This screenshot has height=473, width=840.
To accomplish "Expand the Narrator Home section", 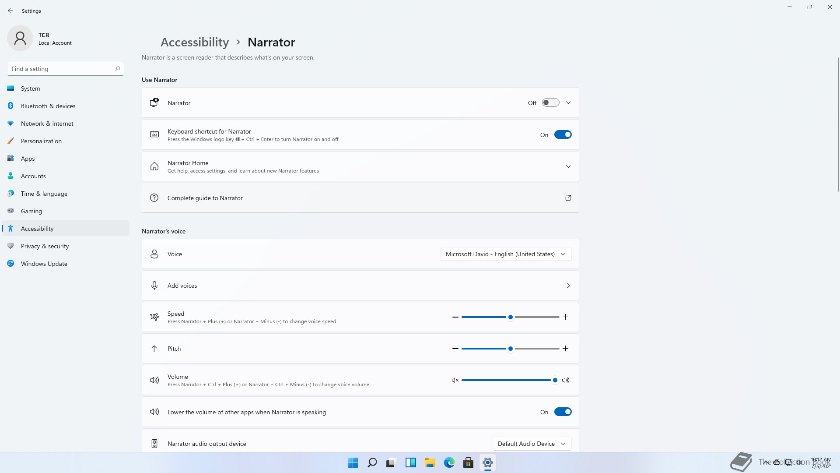I will 568,166.
